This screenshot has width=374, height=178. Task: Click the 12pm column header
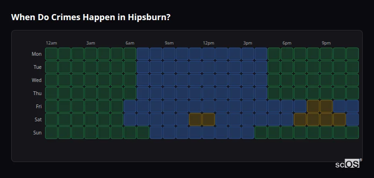pyautogui.click(x=209, y=43)
